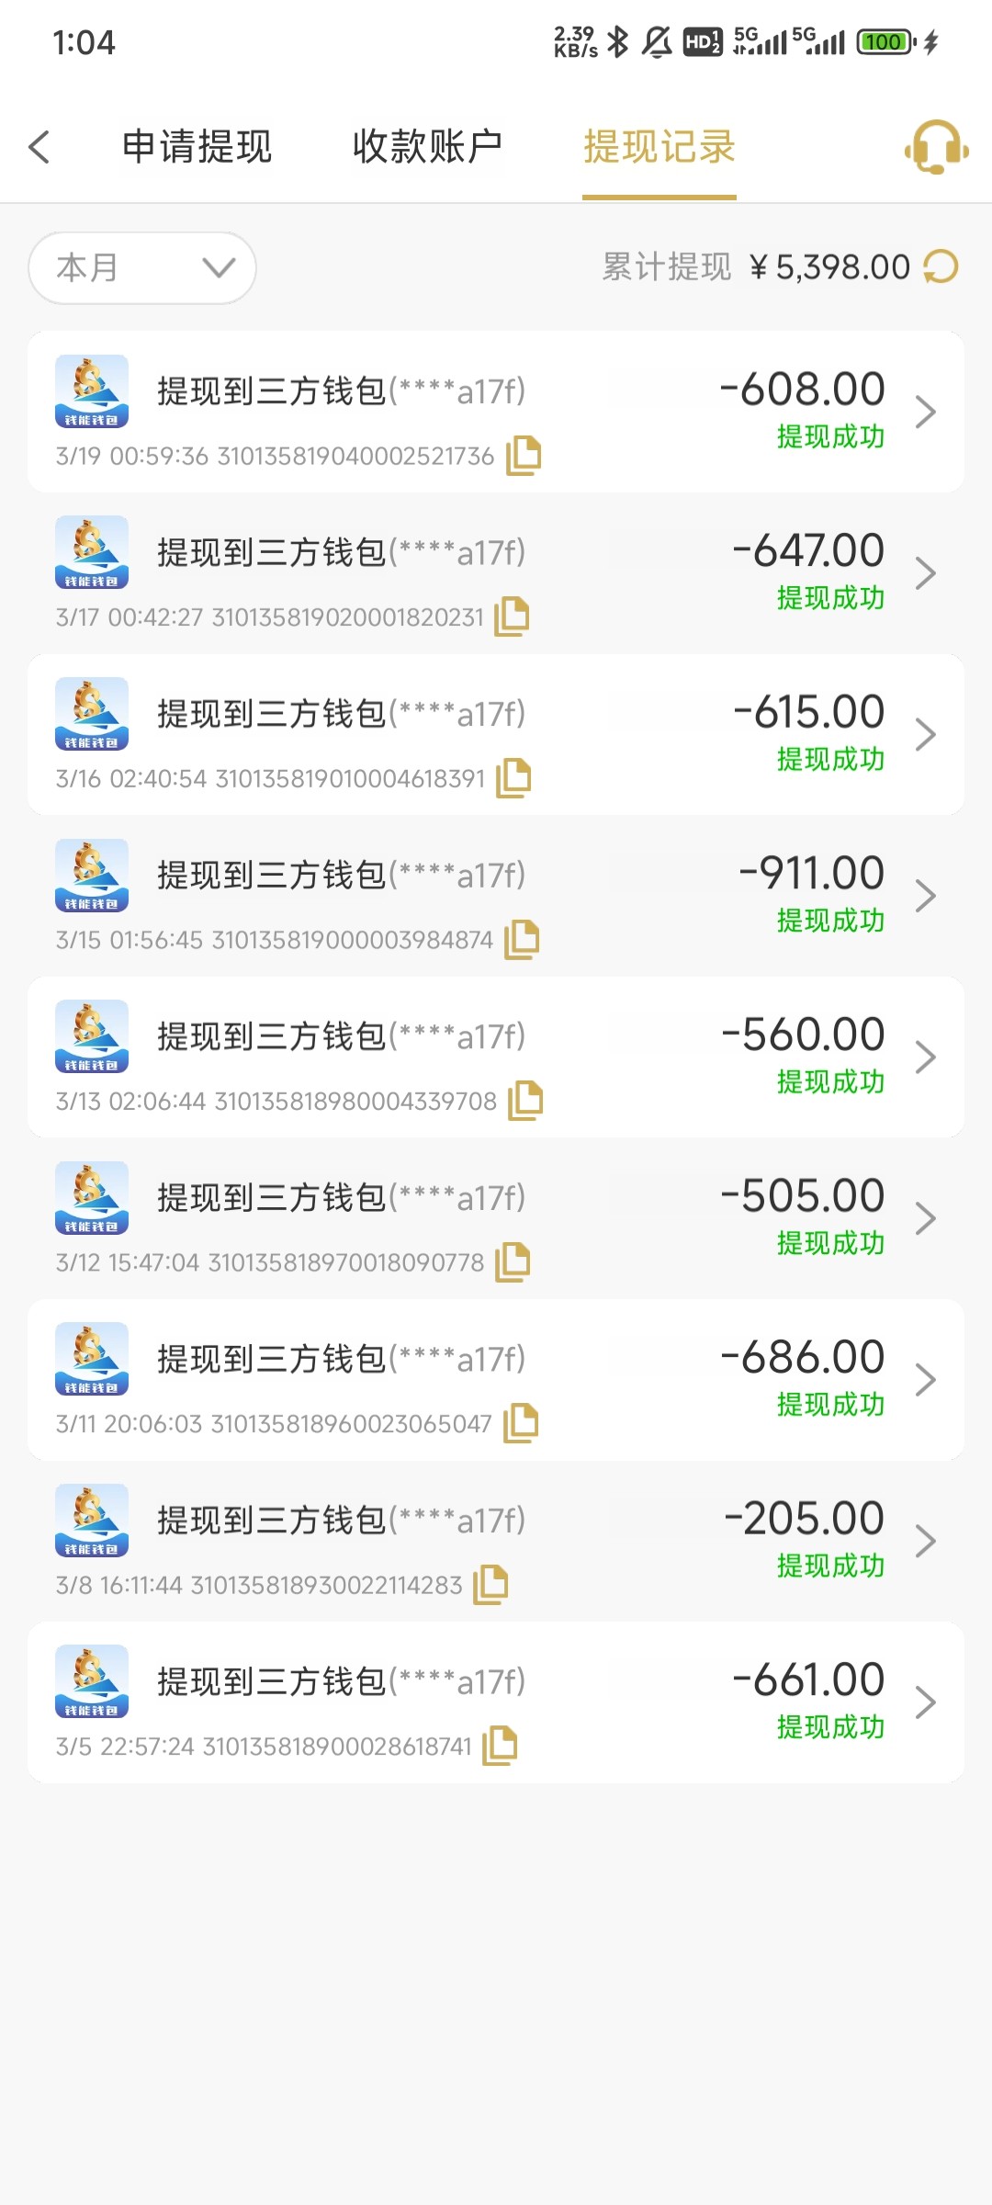Expand details of the -911.00 withdrawal

[x=925, y=896]
